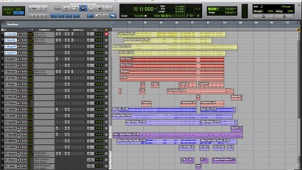Click the Length selection value field
This screenshot has height=170, width=302.
tap(179, 11)
